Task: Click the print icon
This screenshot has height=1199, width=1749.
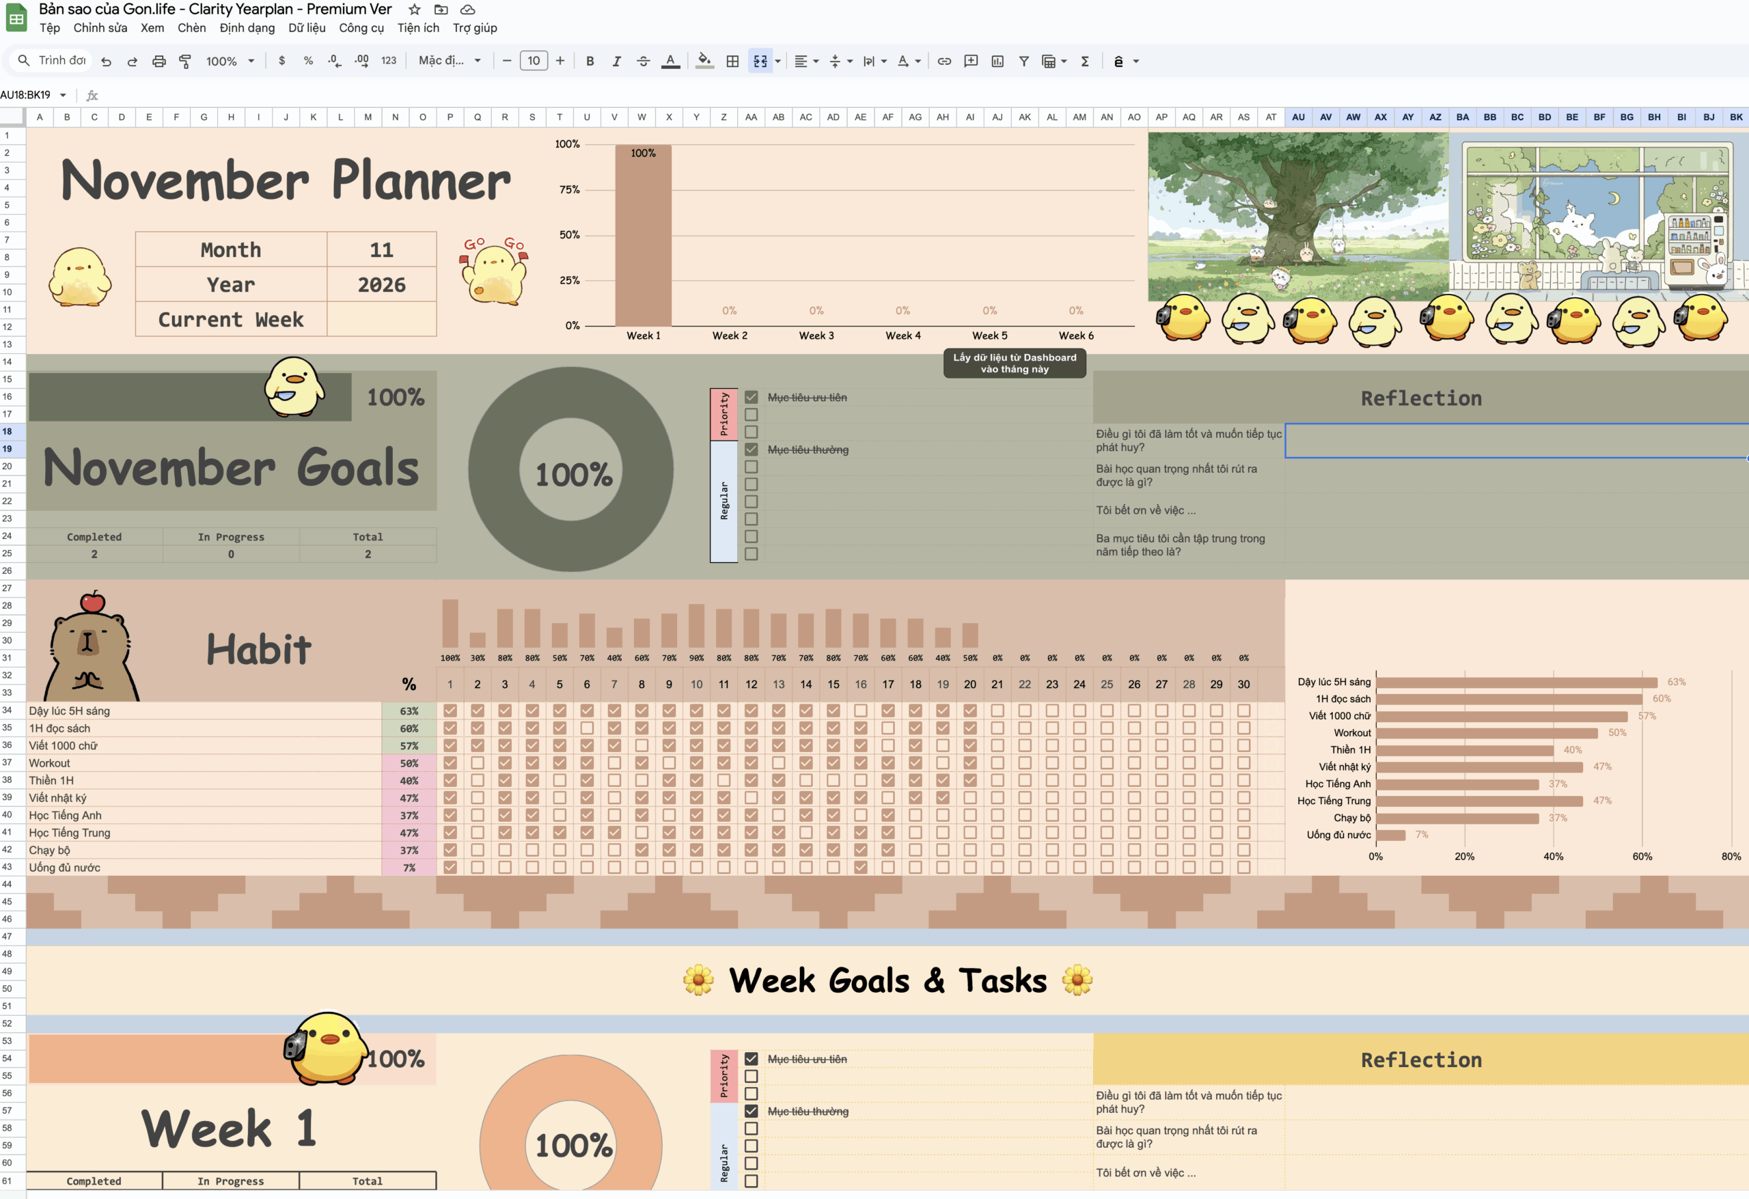Action: pyautogui.click(x=158, y=61)
